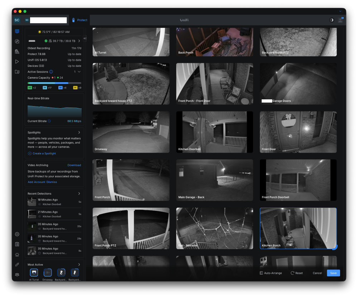Click the Save button

333,273
